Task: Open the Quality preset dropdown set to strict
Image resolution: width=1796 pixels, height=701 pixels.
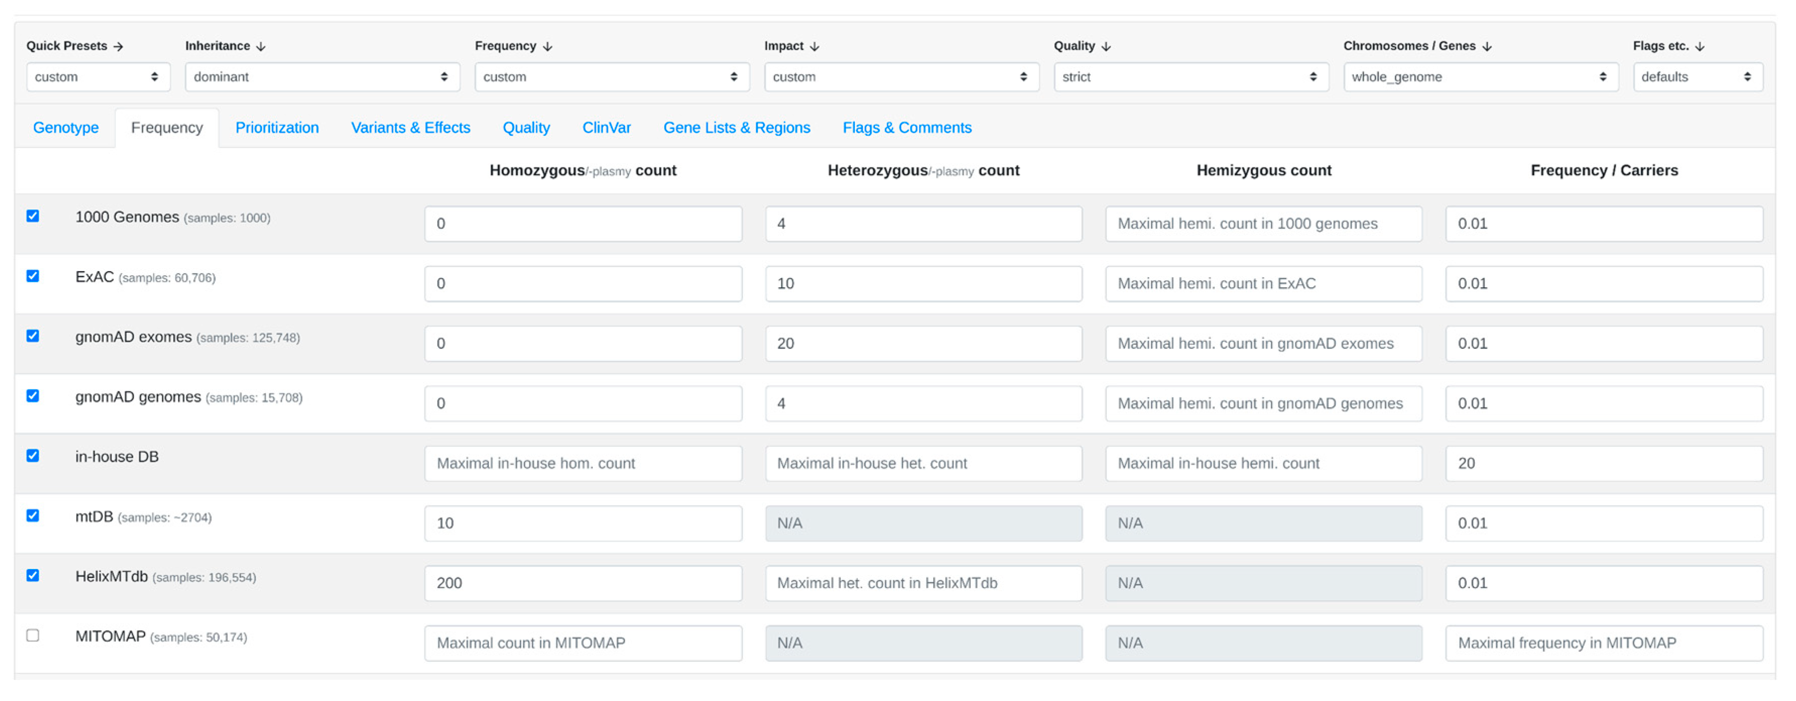Action: click(x=1190, y=77)
